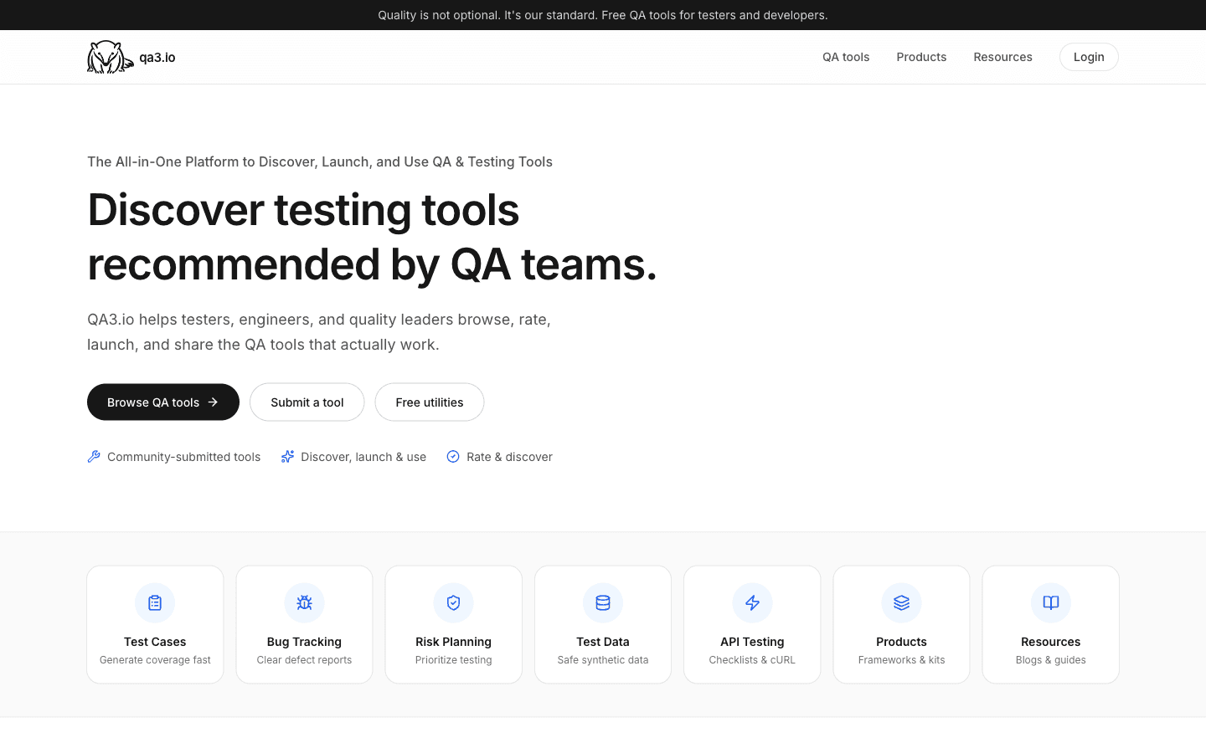The width and height of the screenshot is (1206, 753).
Task: Click the database icon for Test Data
Action: tap(603, 602)
